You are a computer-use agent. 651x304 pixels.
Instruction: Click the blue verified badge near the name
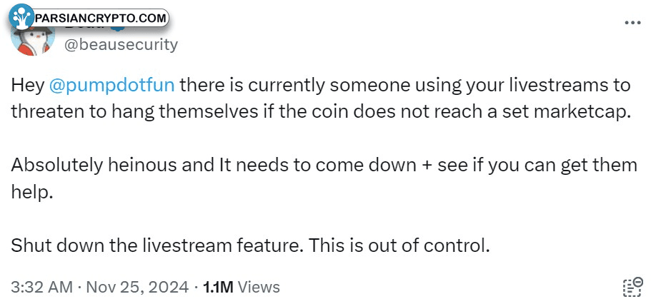[x=119, y=27]
